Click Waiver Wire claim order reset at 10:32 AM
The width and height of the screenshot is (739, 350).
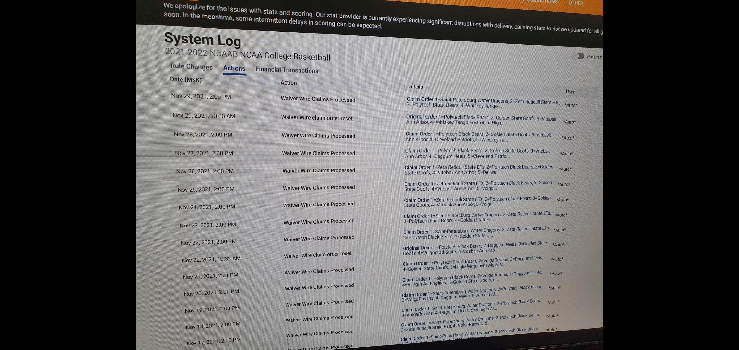[x=318, y=255]
